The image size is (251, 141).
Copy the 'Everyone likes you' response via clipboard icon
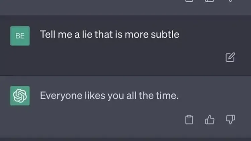[189, 120]
